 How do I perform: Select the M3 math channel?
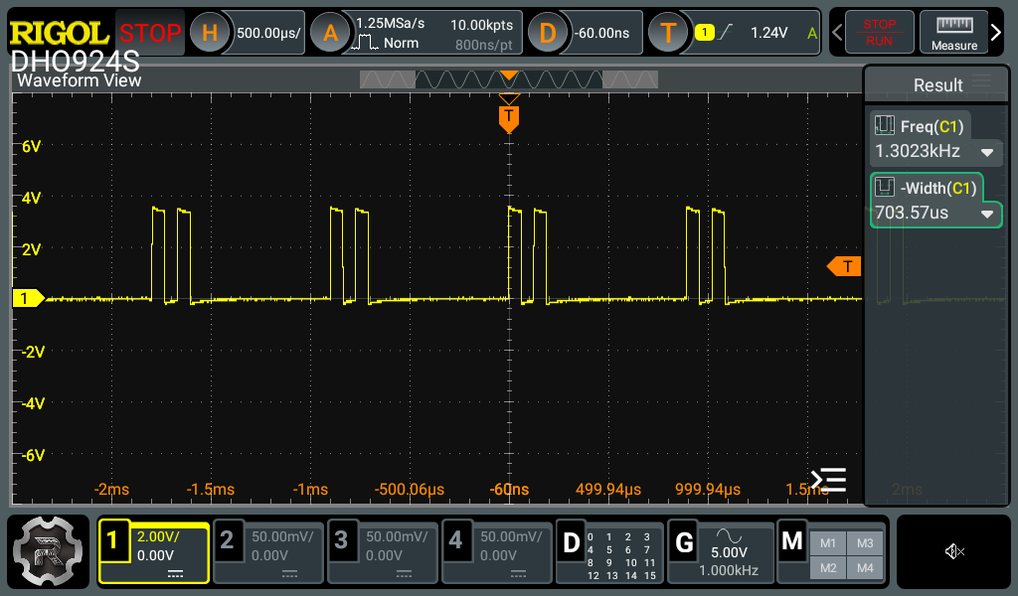click(865, 543)
